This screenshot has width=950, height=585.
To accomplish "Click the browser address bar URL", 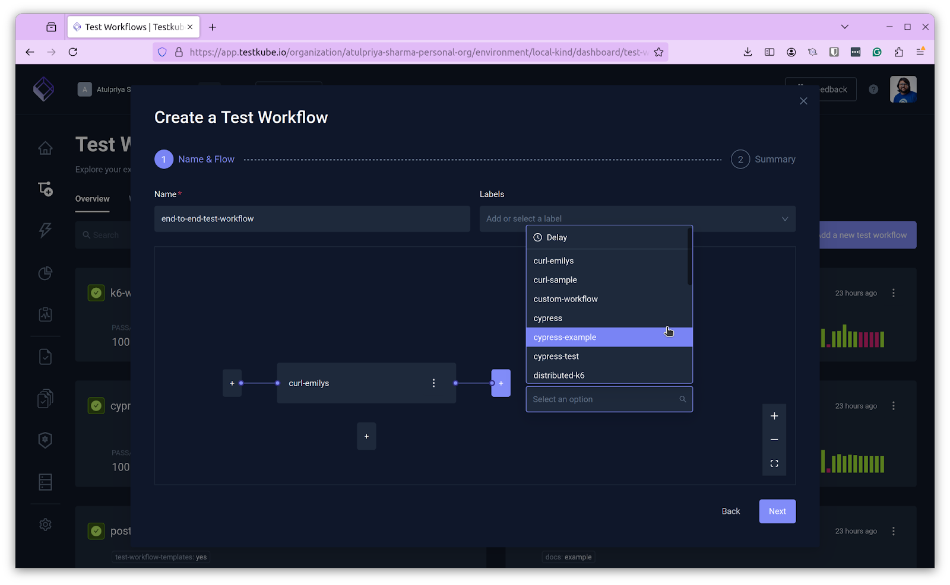I will pyautogui.click(x=418, y=52).
